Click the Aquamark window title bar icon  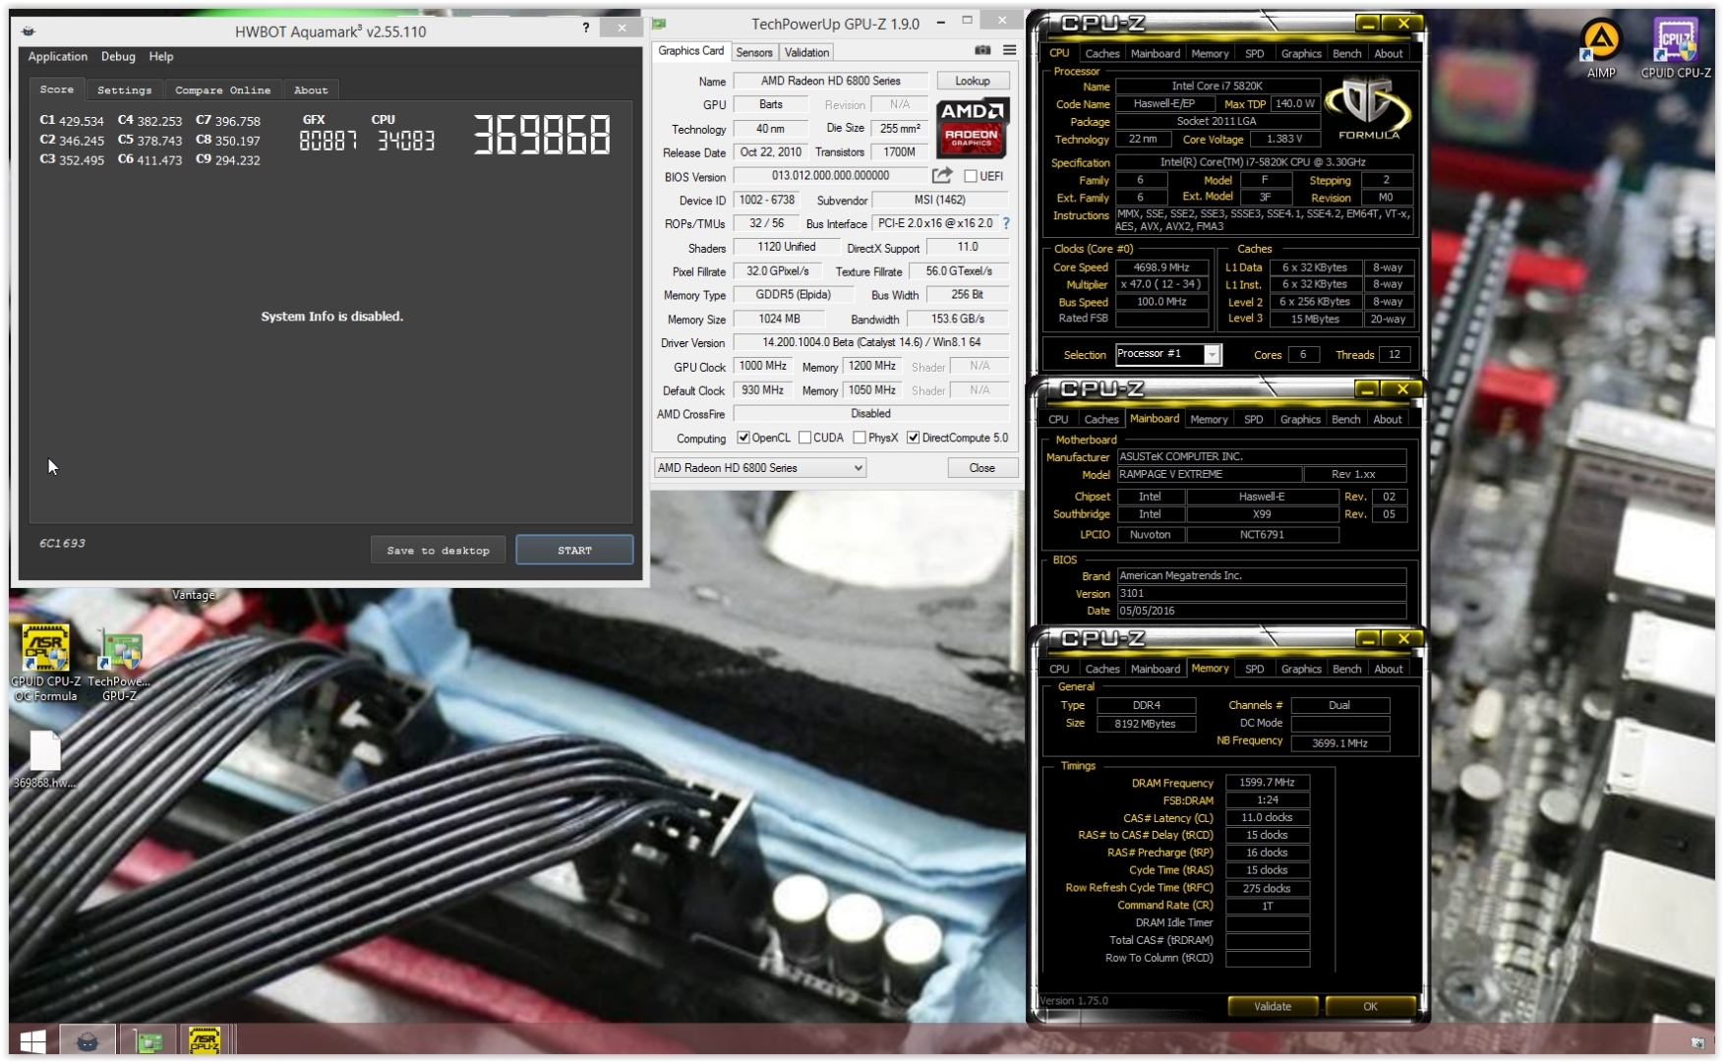(x=29, y=30)
